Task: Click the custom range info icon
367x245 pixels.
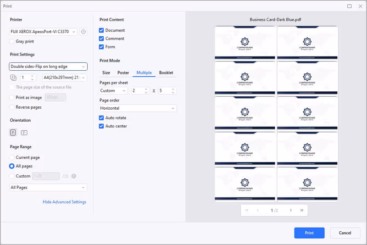Action: pos(73,176)
